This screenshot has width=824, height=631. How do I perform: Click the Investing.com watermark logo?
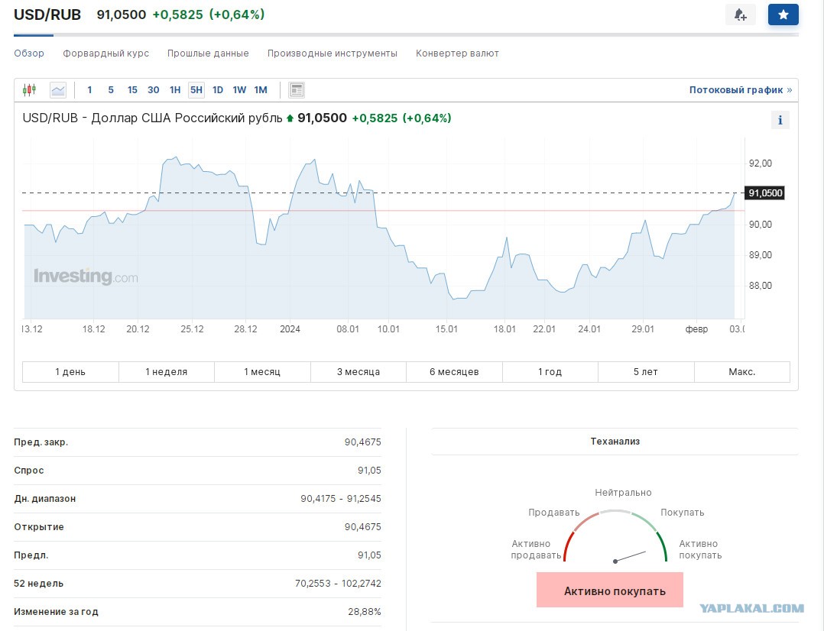[x=86, y=277]
